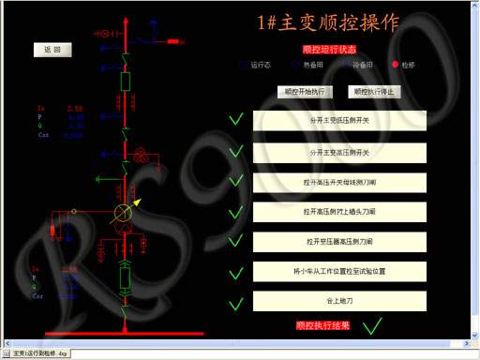Click the 顺控执行停止 button
480x360 pixels.
(374, 92)
